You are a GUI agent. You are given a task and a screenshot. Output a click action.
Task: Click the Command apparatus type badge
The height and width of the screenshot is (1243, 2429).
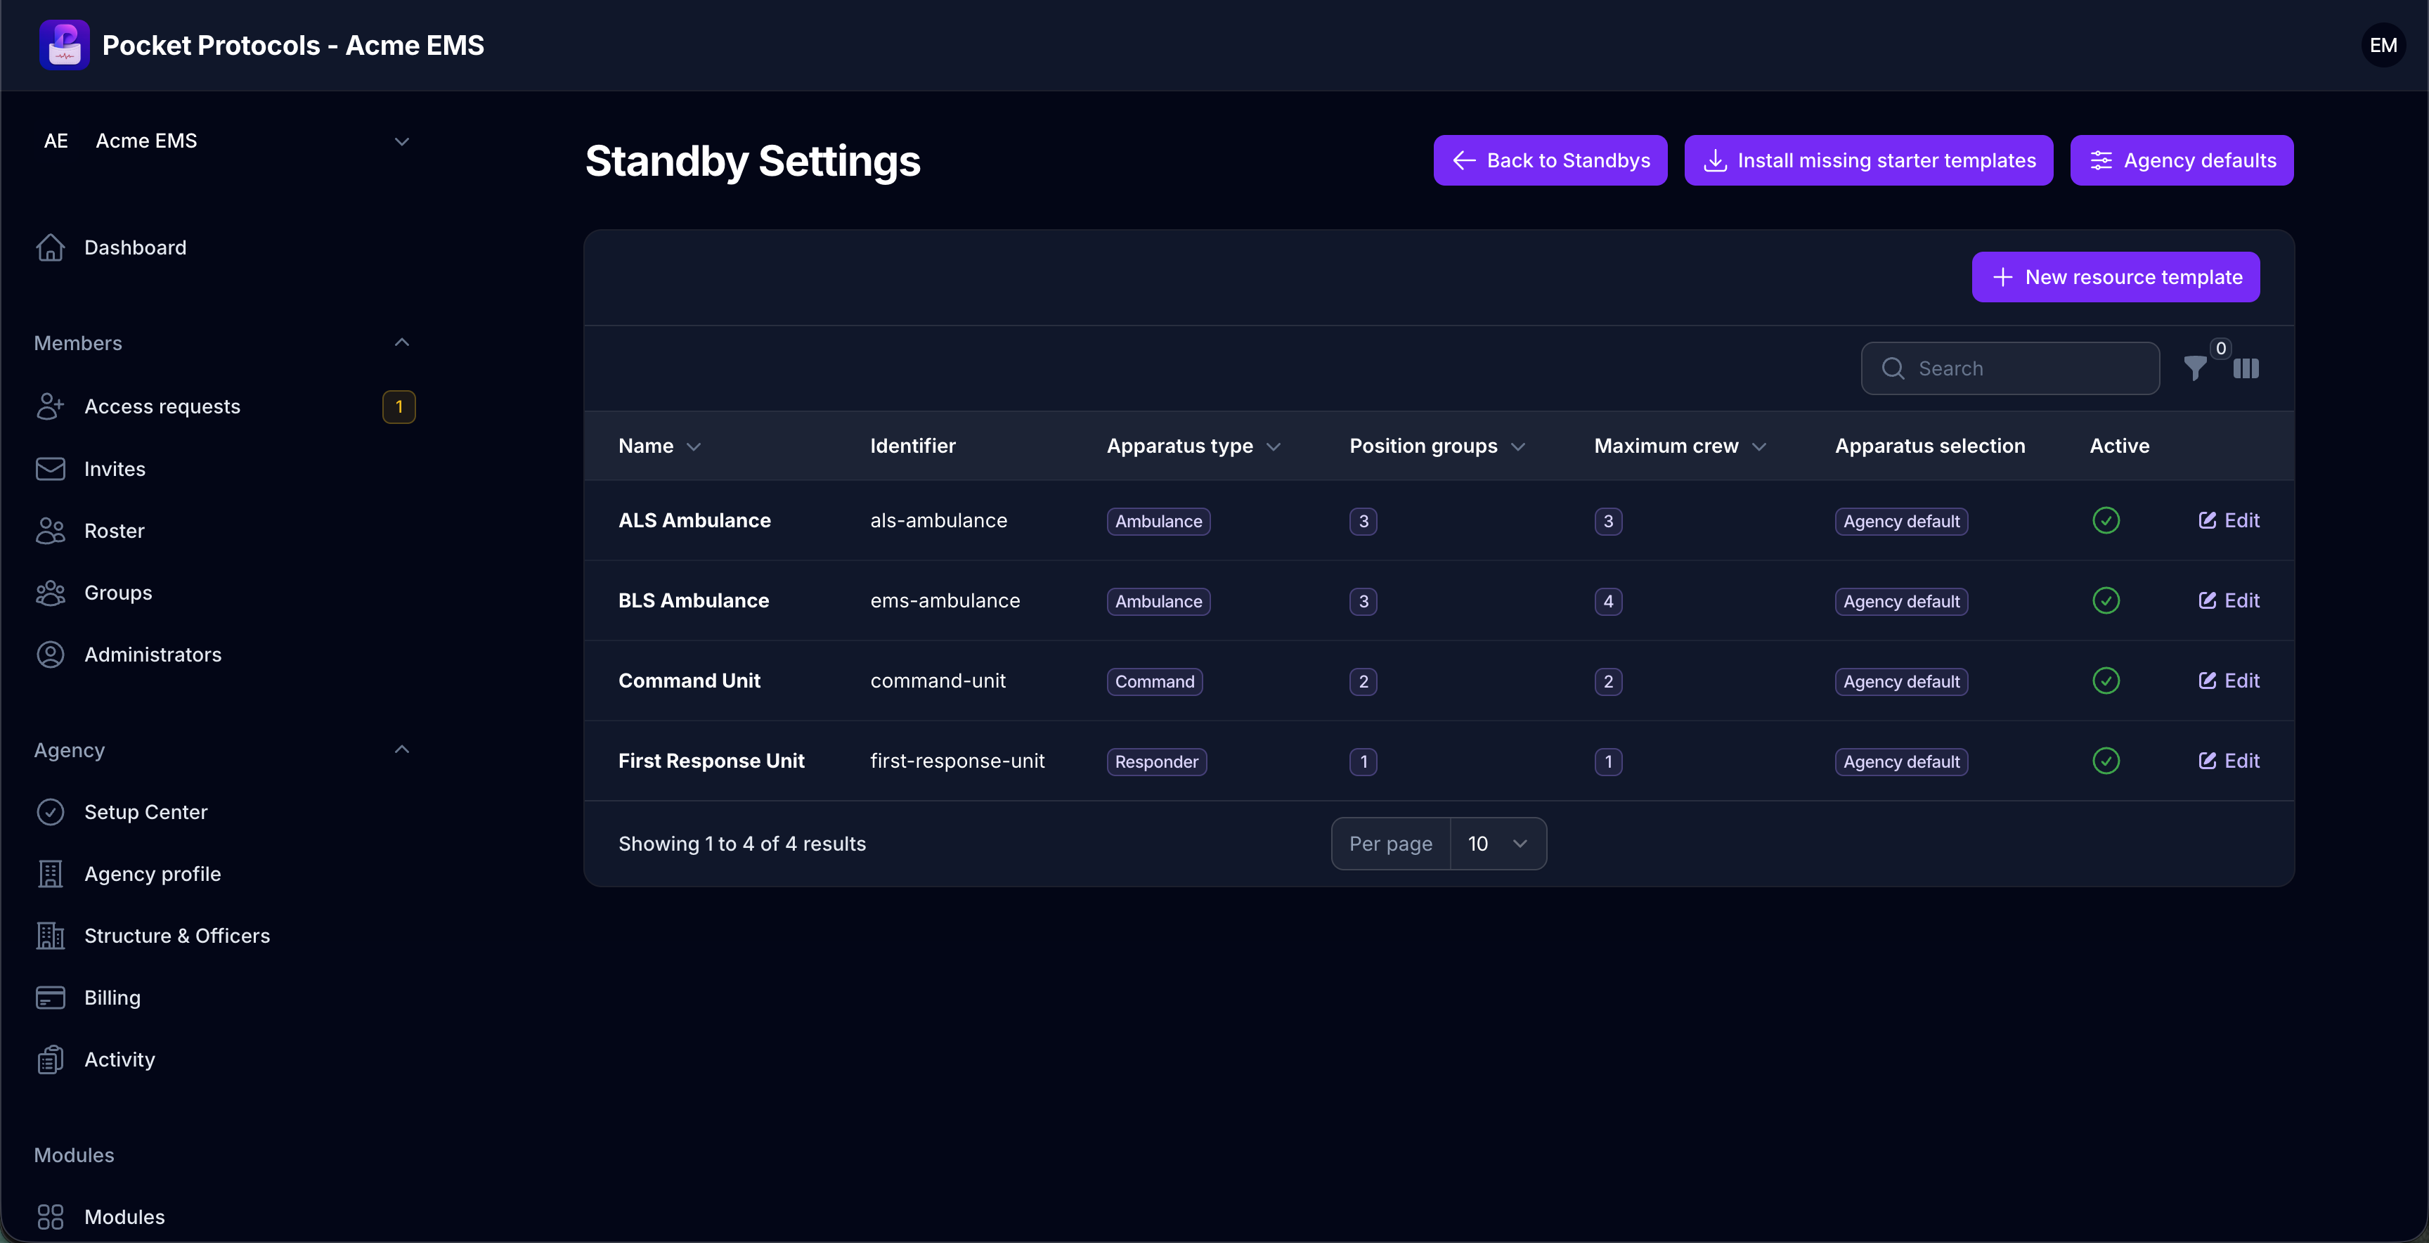pos(1154,682)
